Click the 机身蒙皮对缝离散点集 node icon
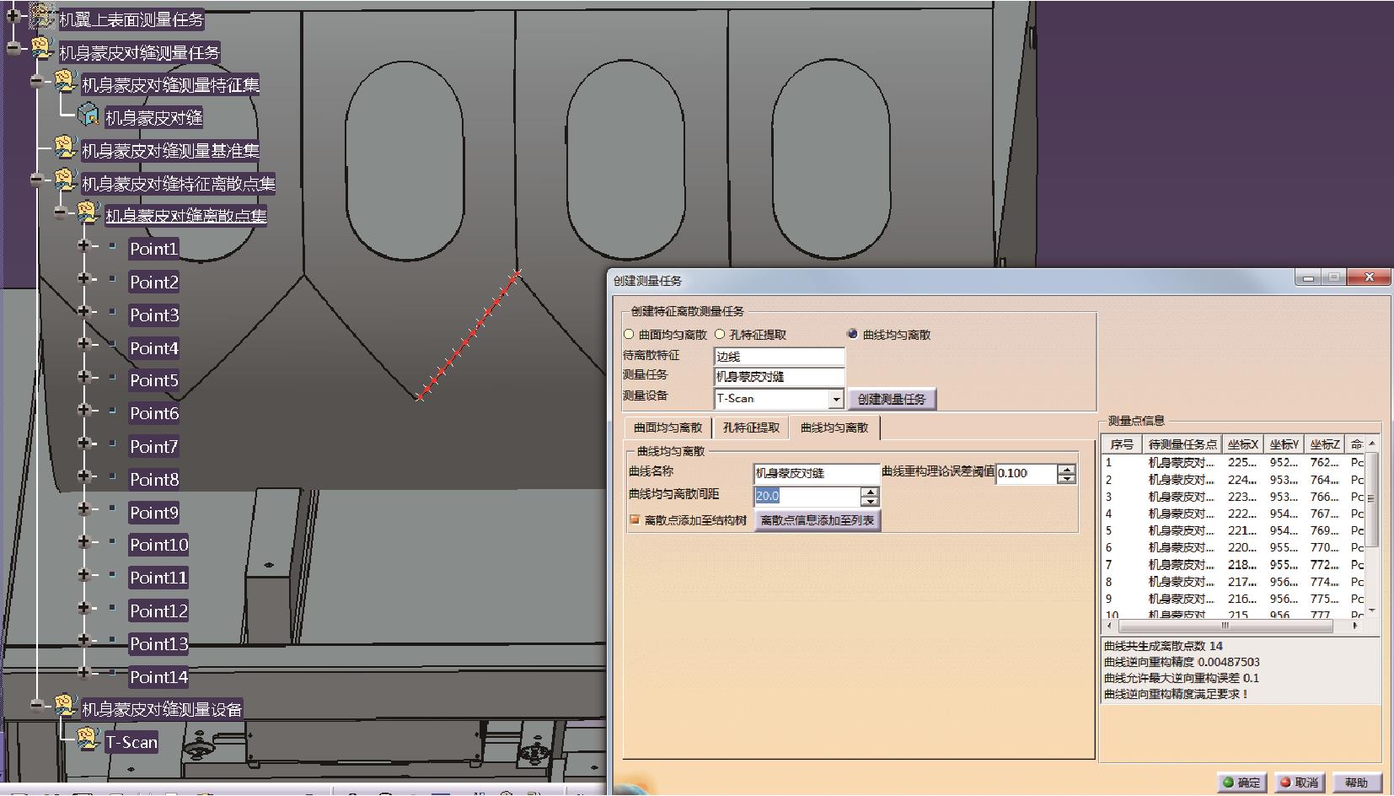This screenshot has height=796, width=1394. click(x=89, y=213)
